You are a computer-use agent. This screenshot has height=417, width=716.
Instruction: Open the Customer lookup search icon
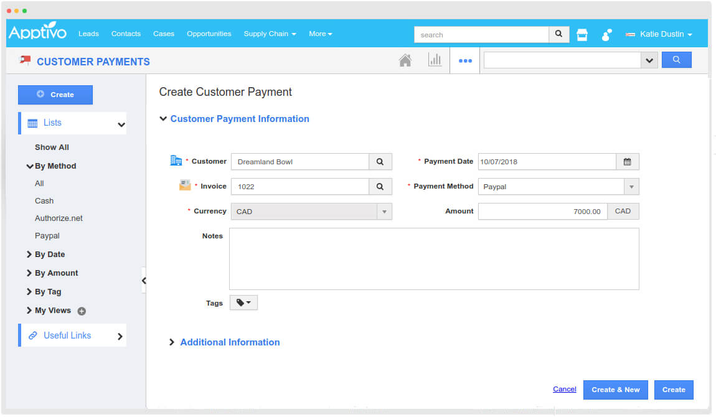point(380,161)
